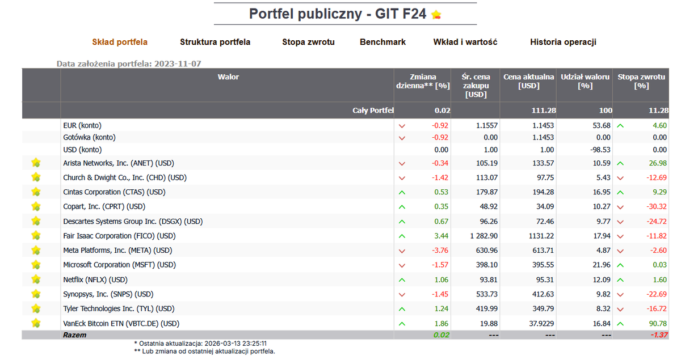Open the Arista Networks, Inc. (ANET) security

119,163
